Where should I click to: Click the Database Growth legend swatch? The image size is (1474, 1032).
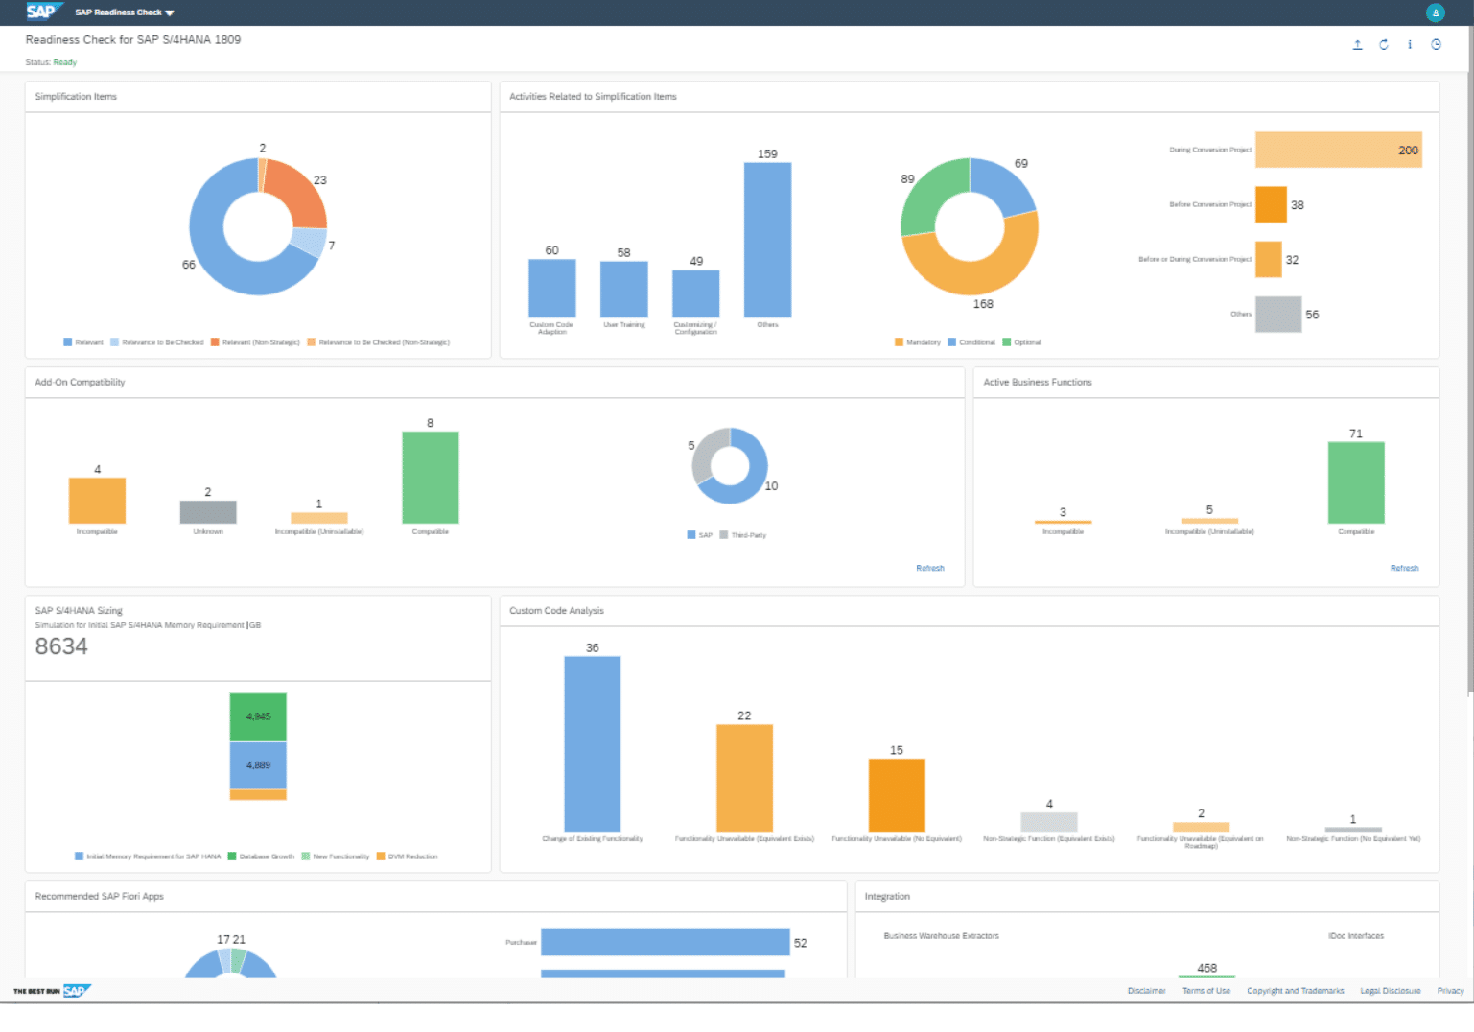coord(231,856)
